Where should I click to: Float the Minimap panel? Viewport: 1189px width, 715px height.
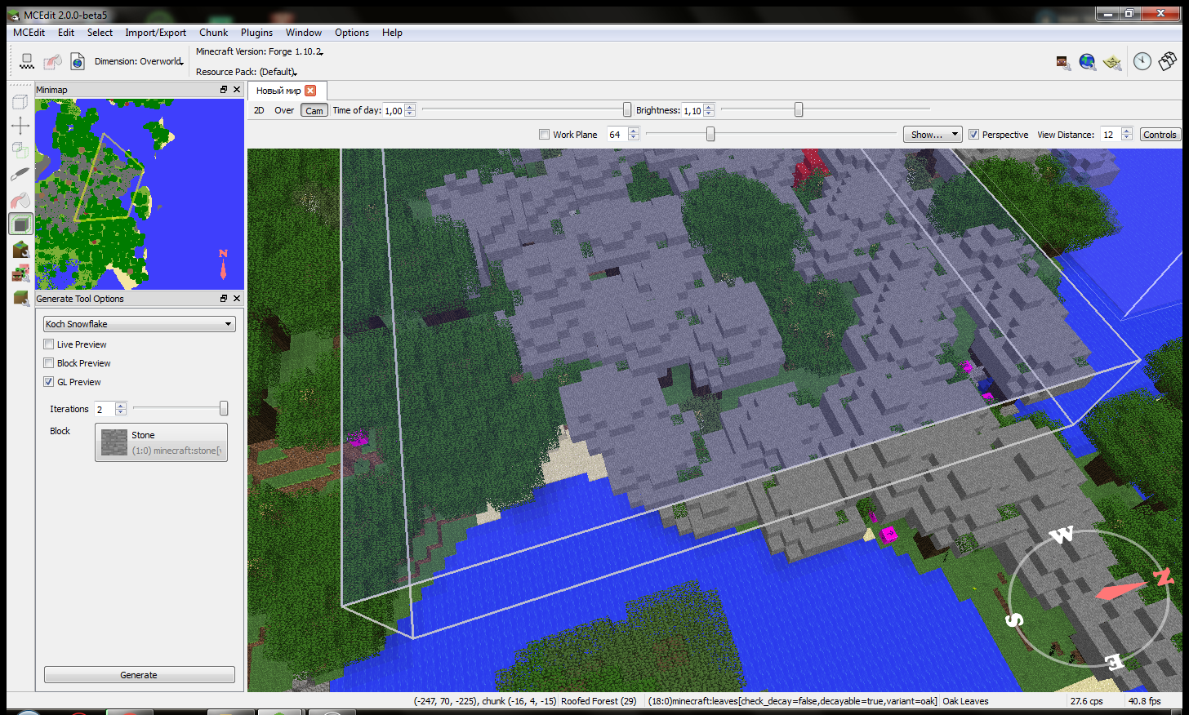224,90
